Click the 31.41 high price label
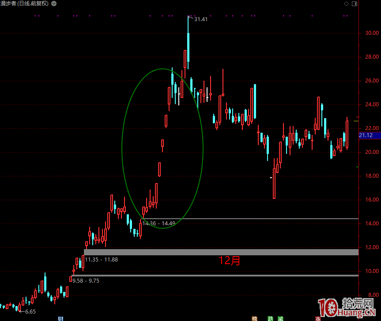 [x=201, y=19]
